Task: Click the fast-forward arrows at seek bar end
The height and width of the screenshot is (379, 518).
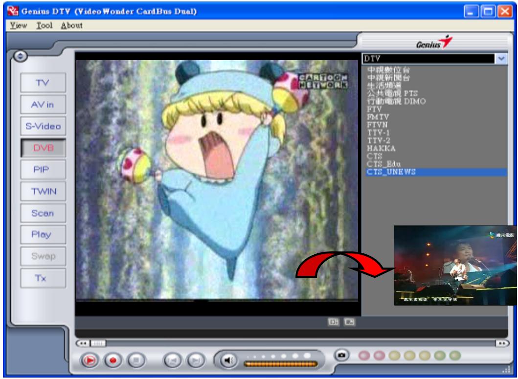Action: [502, 343]
